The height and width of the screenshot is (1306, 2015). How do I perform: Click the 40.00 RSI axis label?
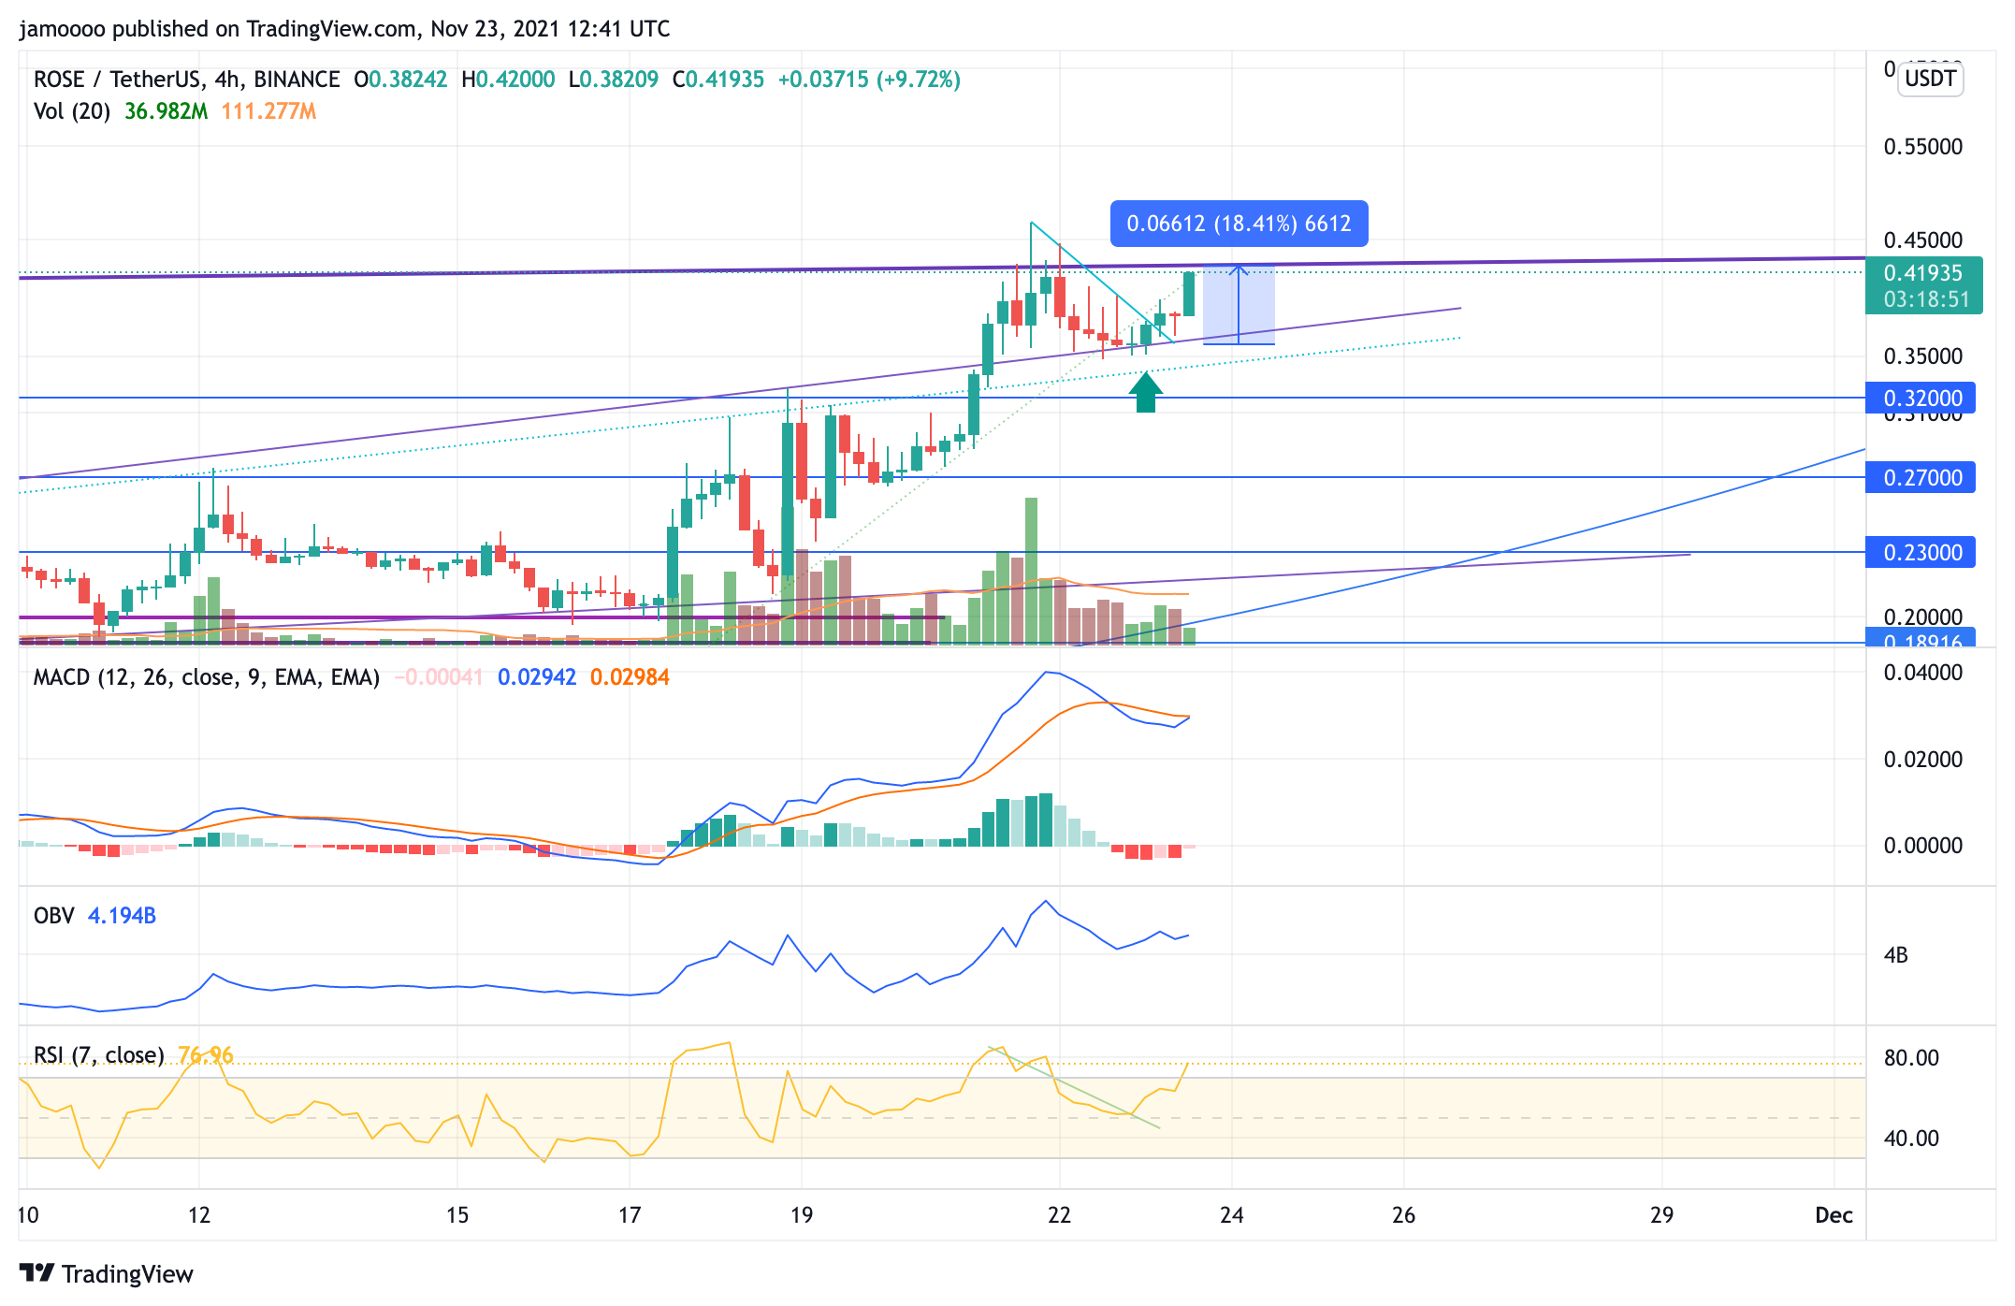coord(1911,1139)
